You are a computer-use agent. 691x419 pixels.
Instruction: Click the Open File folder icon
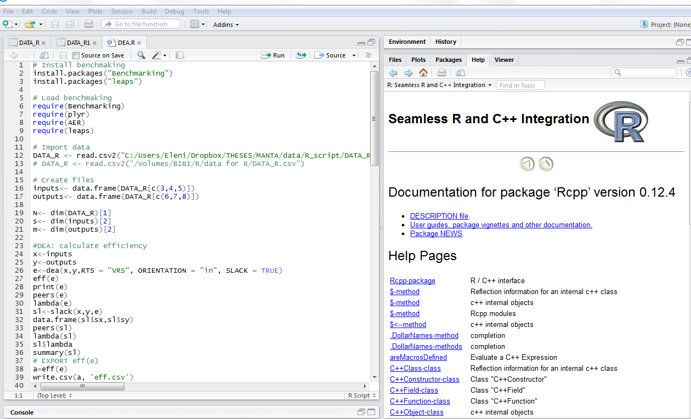tap(30, 24)
